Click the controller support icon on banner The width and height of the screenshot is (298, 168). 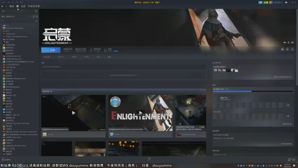coord(292,43)
